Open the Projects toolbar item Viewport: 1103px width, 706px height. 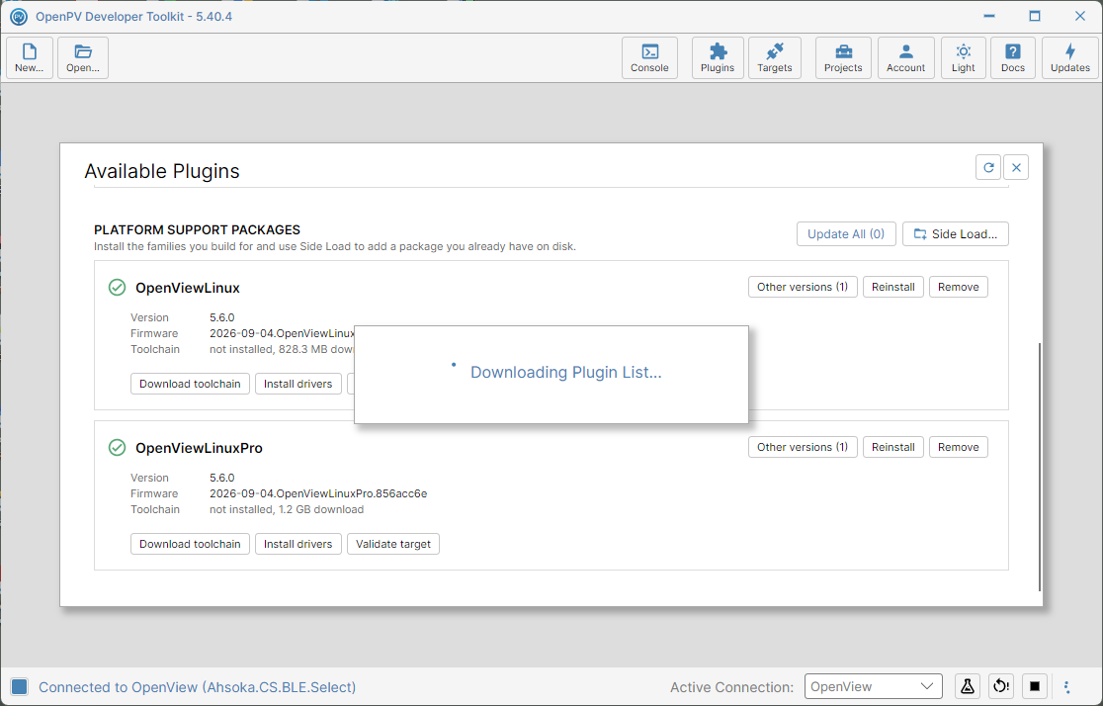point(843,57)
